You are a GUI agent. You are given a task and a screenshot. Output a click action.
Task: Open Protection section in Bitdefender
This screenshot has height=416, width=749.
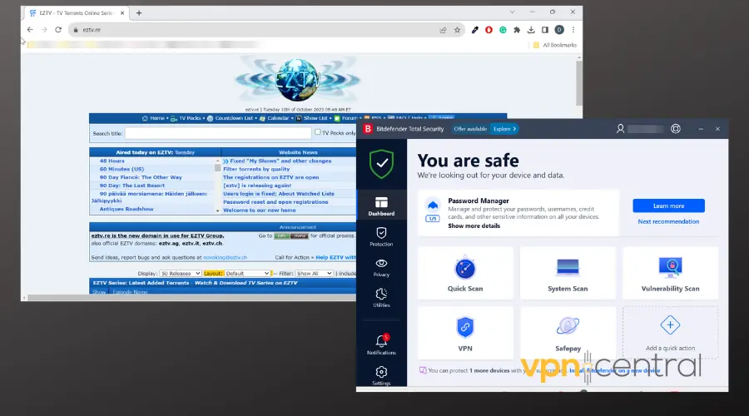(381, 236)
